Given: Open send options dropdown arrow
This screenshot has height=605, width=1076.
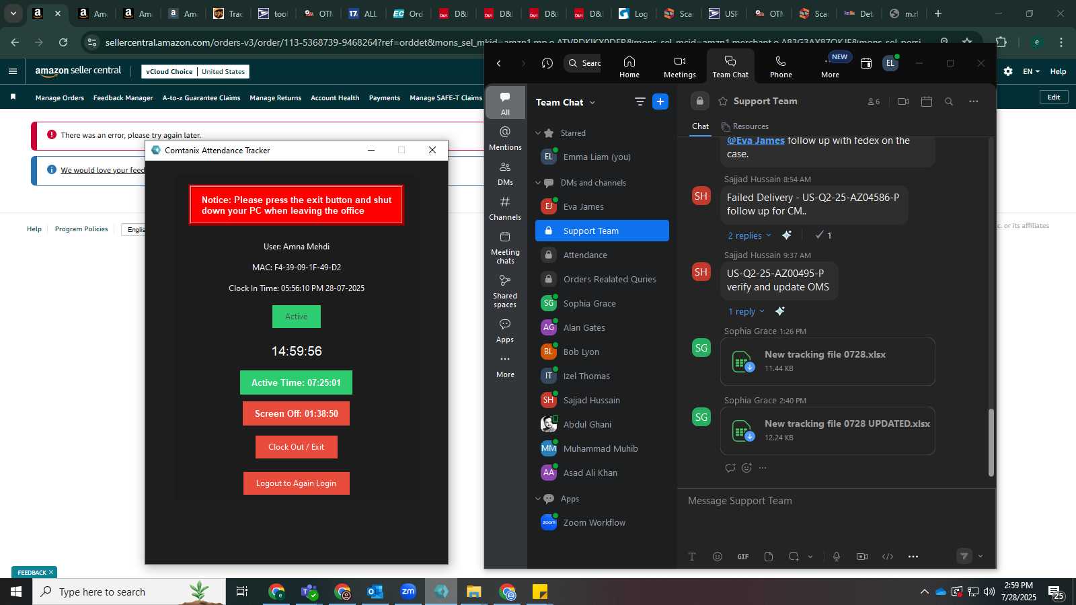Looking at the screenshot, I should 981,556.
